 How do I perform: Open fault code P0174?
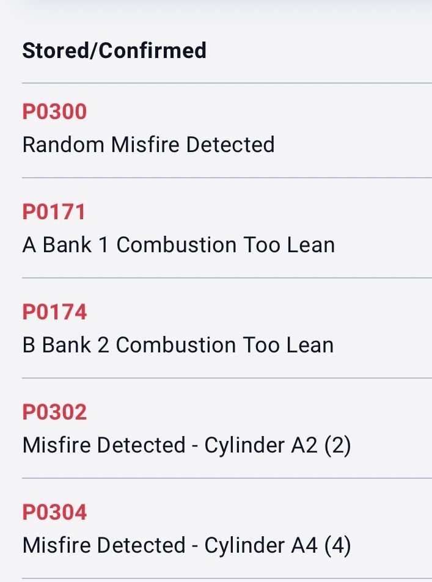point(54,312)
